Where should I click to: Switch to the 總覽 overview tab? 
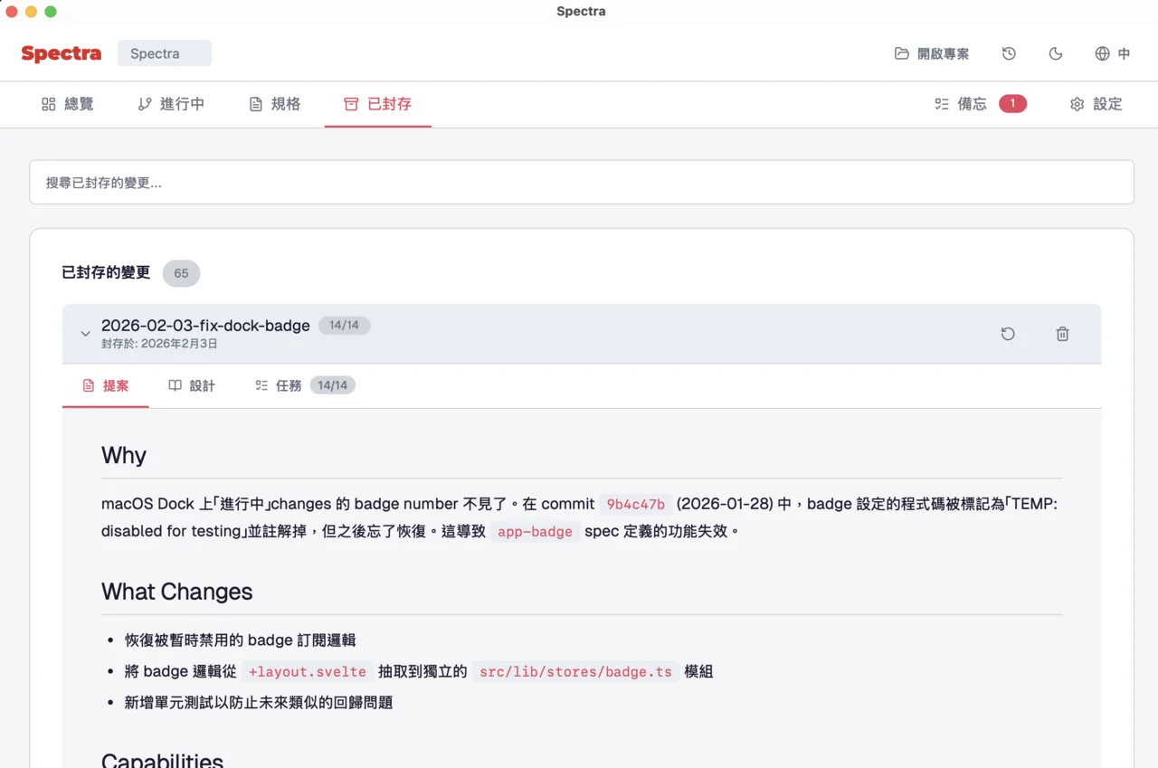tap(68, 104)
